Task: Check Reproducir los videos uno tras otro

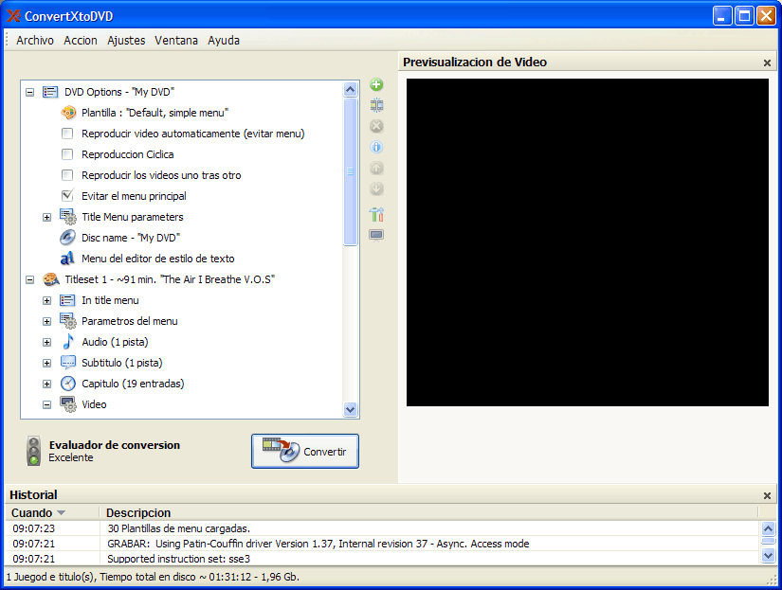Action: click(67, 175)
